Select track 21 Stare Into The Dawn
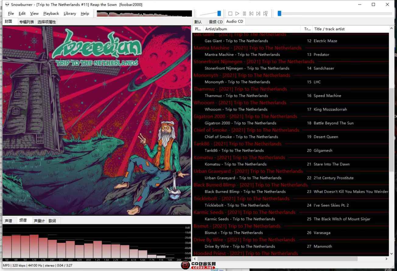 291,164
